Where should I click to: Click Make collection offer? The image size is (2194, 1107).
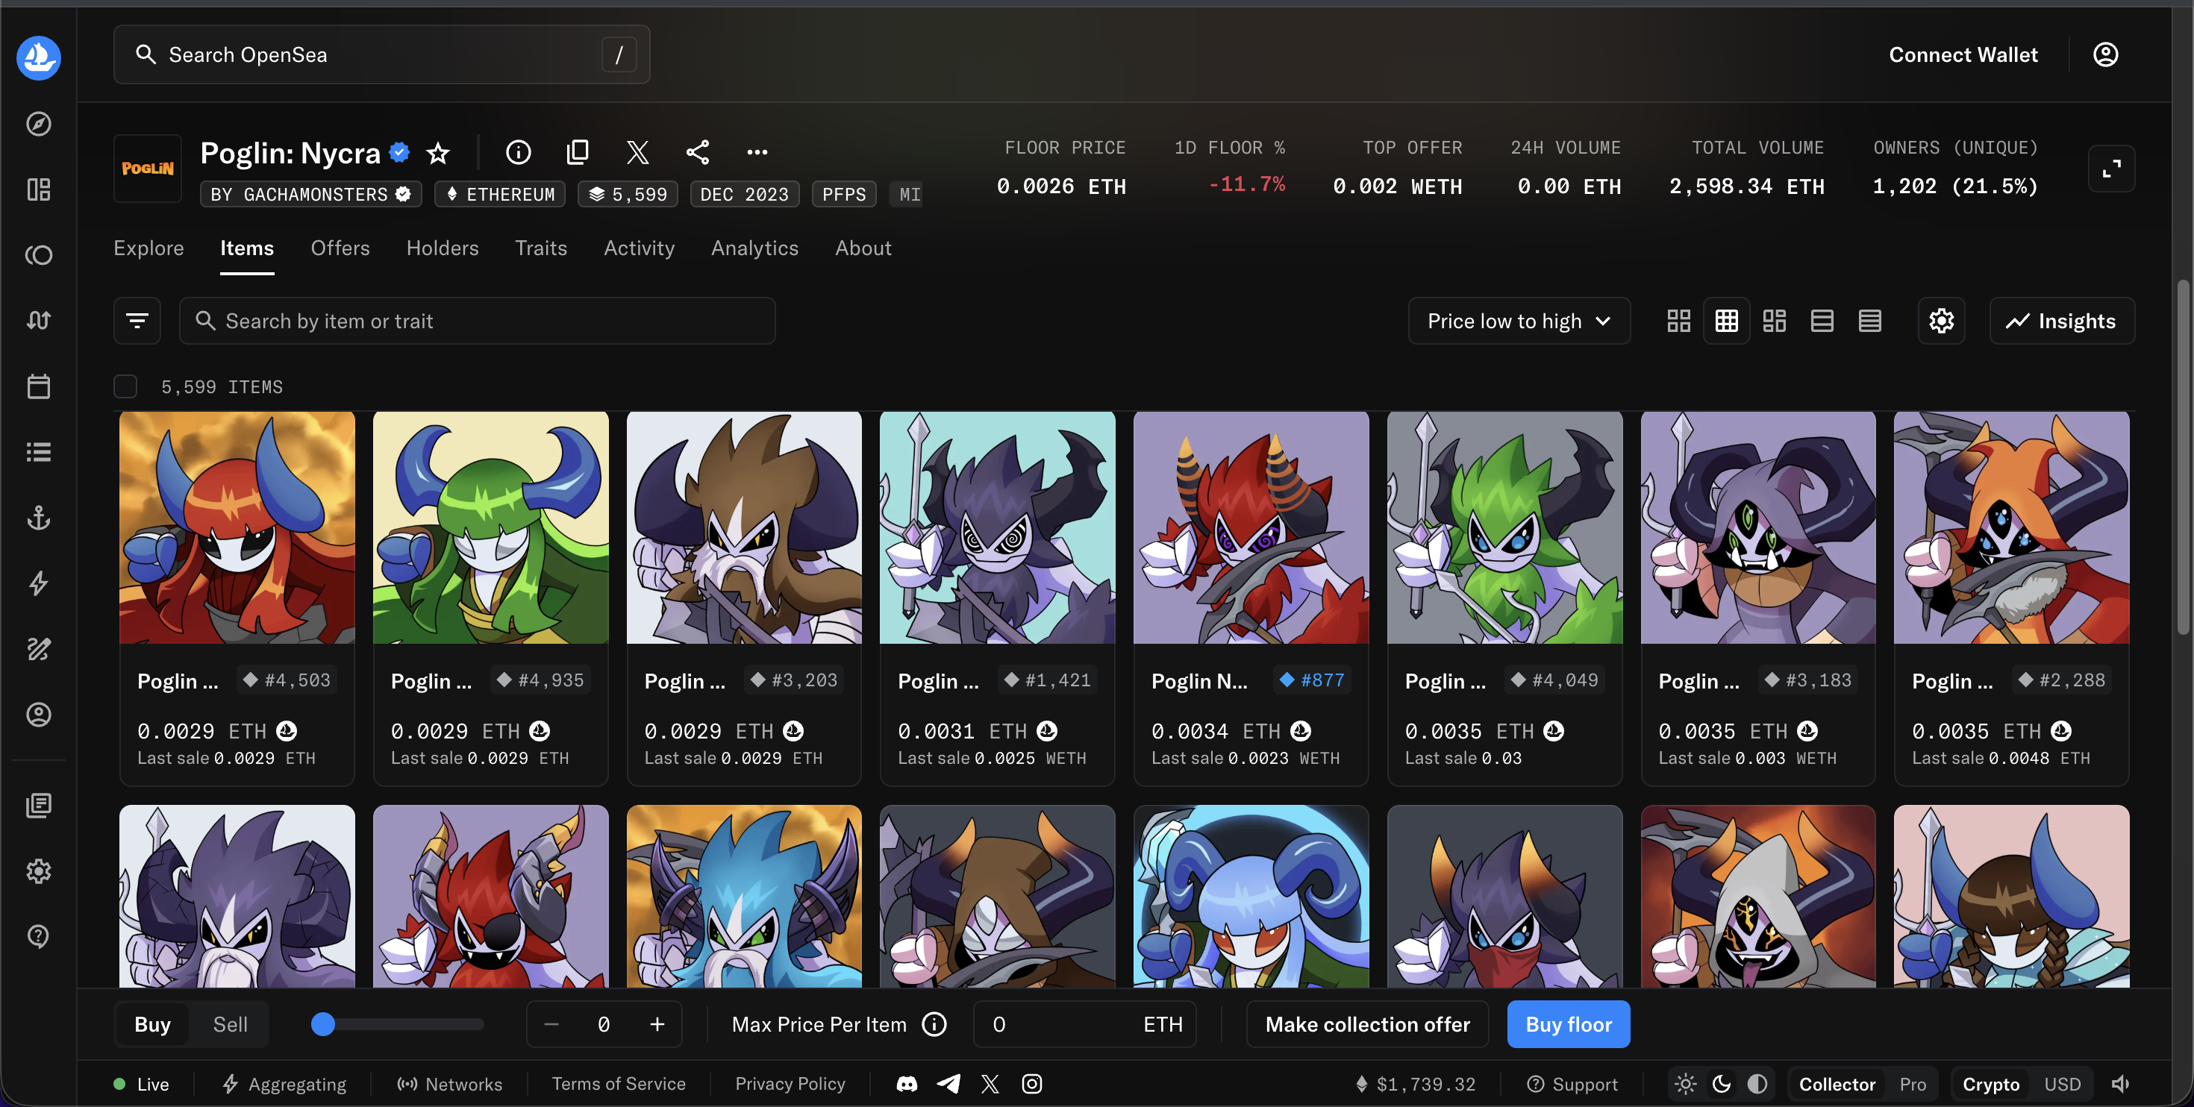pyautogui.click(x=1367, y=1024)
